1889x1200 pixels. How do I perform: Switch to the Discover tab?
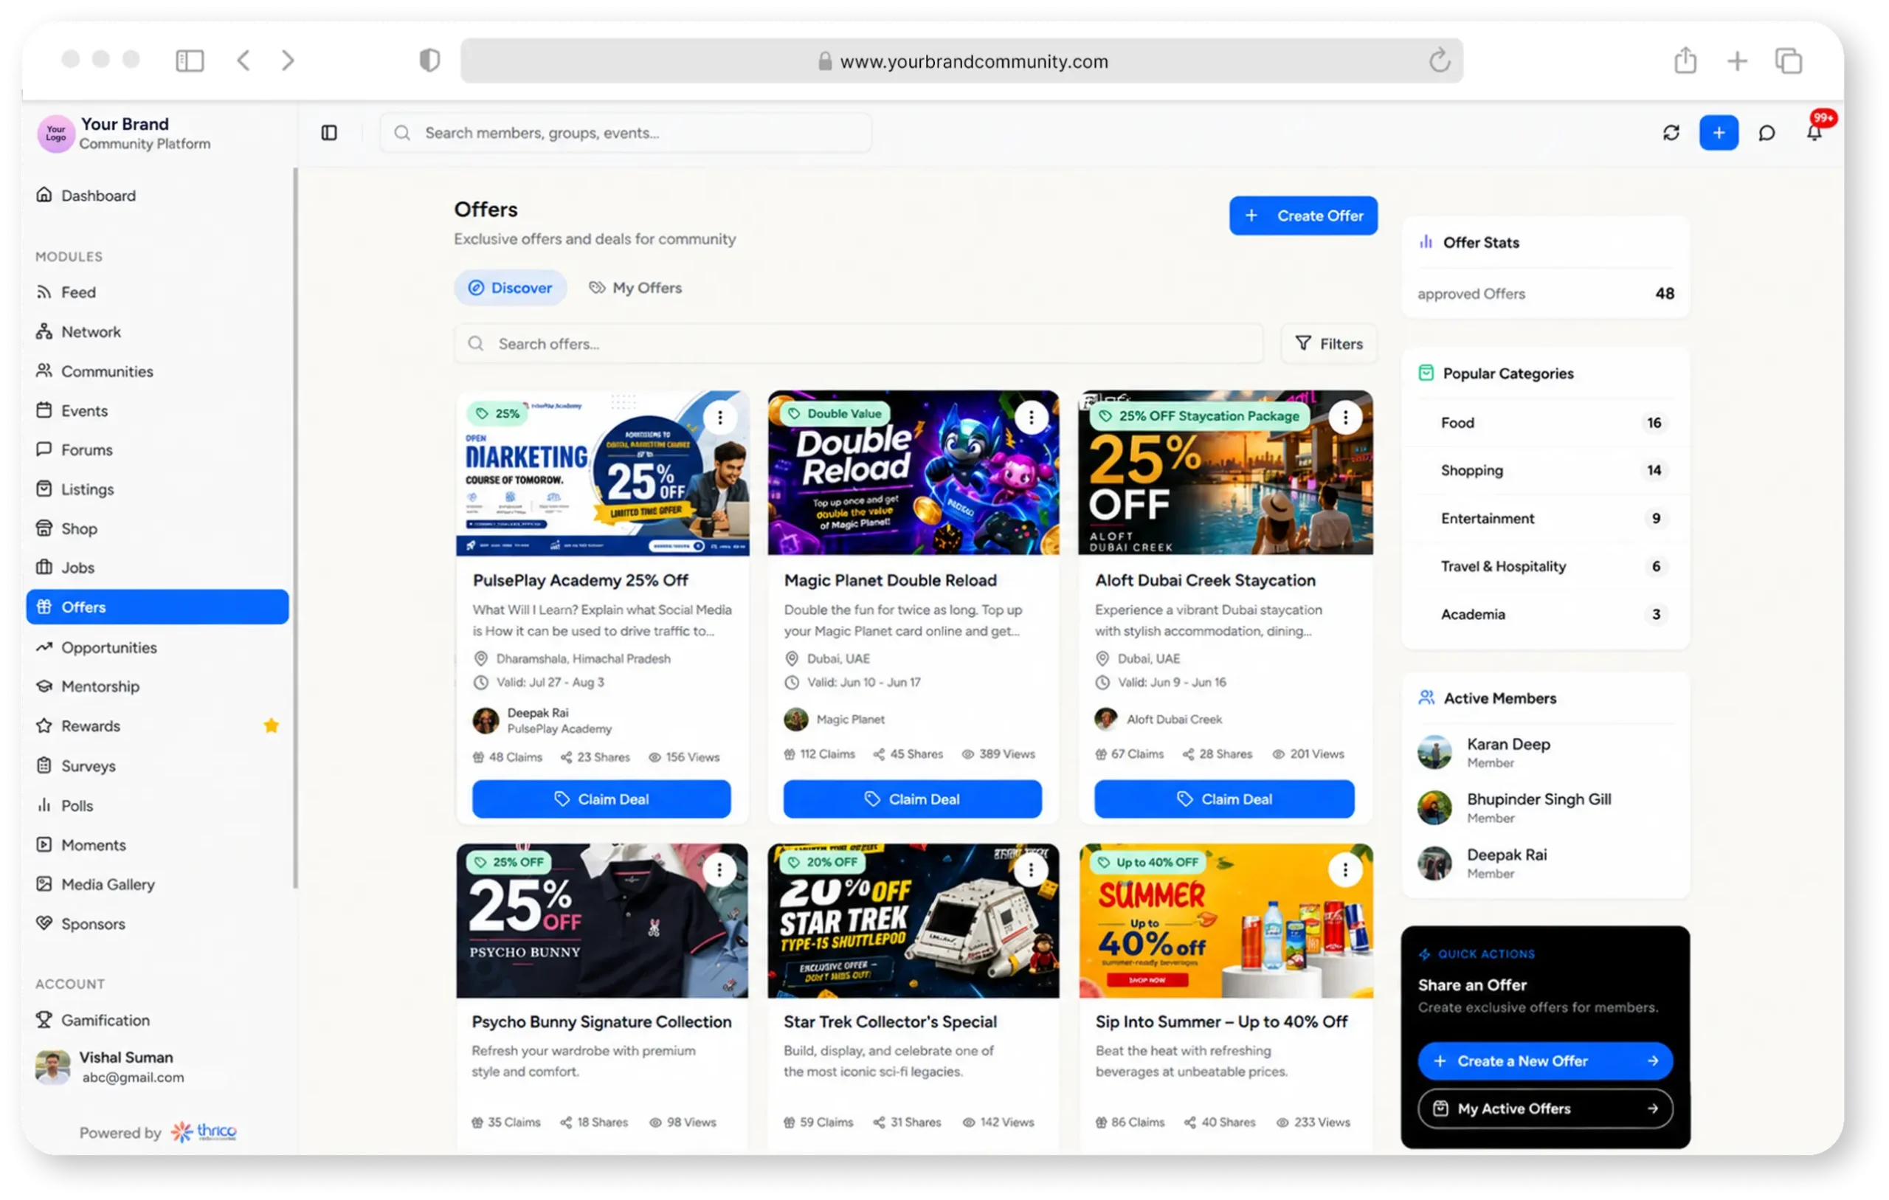click(510, 288)
